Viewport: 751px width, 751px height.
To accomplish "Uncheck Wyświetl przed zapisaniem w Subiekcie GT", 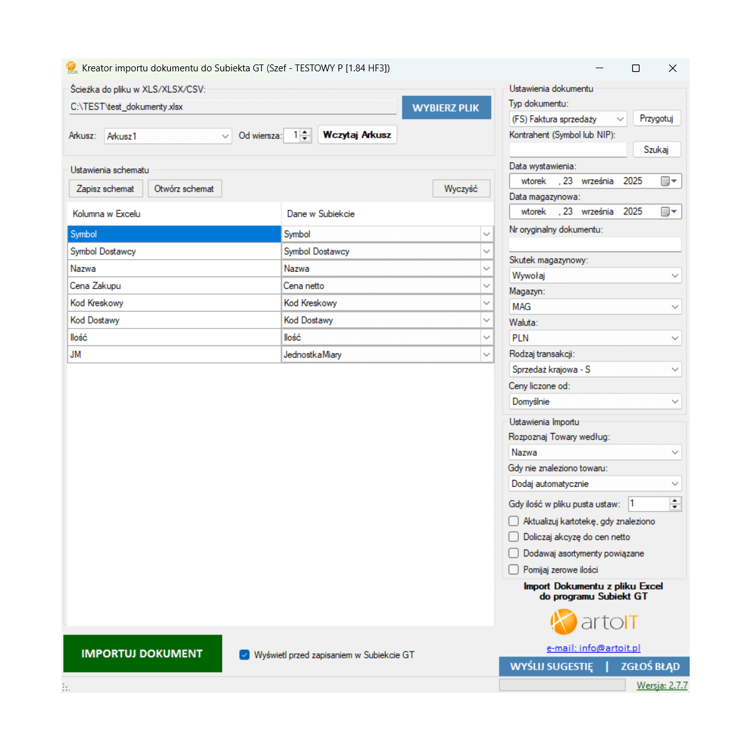I will click(x=245, y=655).
